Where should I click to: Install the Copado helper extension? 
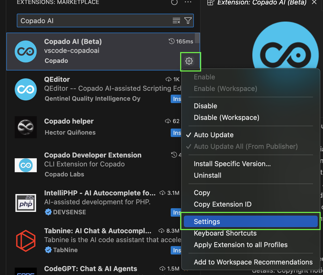(x=176, y=133)
